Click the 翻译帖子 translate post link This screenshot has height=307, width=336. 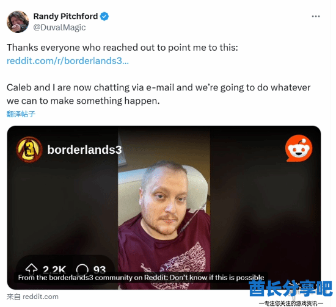pyautogui.click(x=21, y=114)
